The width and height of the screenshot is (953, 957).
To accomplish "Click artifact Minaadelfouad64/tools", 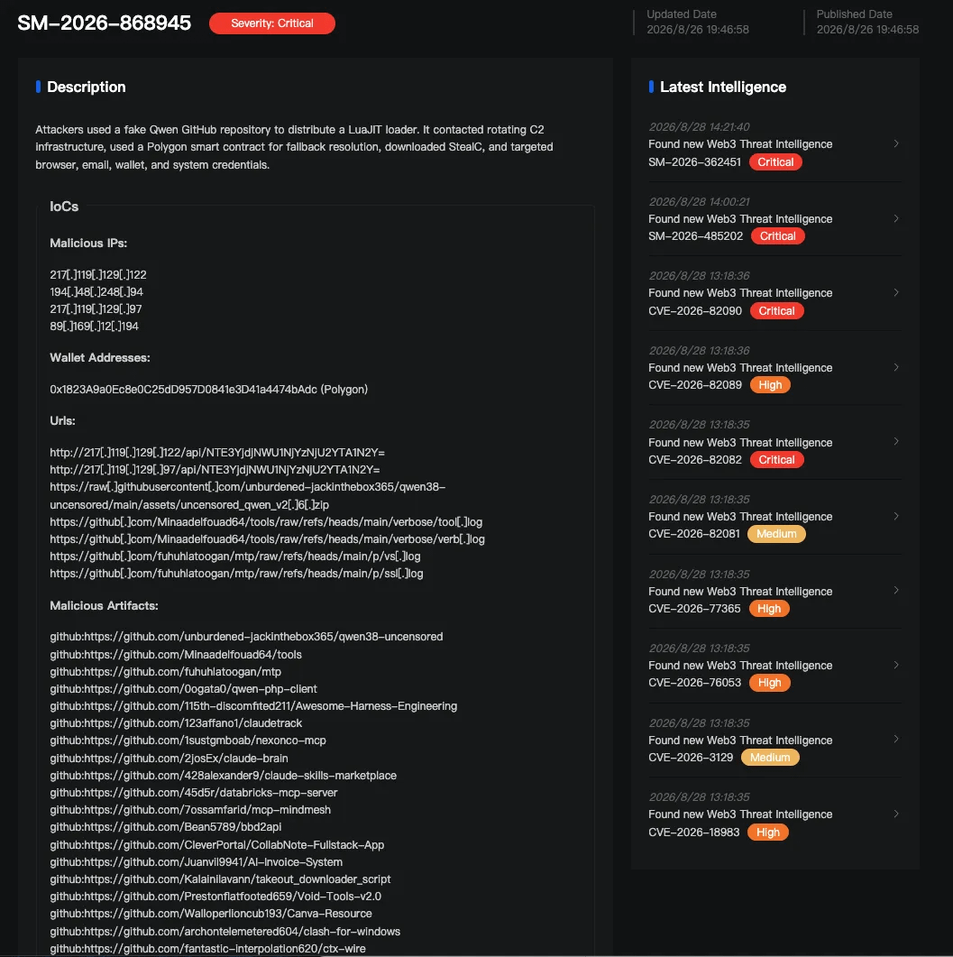I will (x=176, y=654).
